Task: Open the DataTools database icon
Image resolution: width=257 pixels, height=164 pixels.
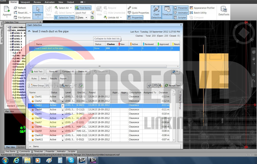Action: pyautogui.click(x=224, y=9)
